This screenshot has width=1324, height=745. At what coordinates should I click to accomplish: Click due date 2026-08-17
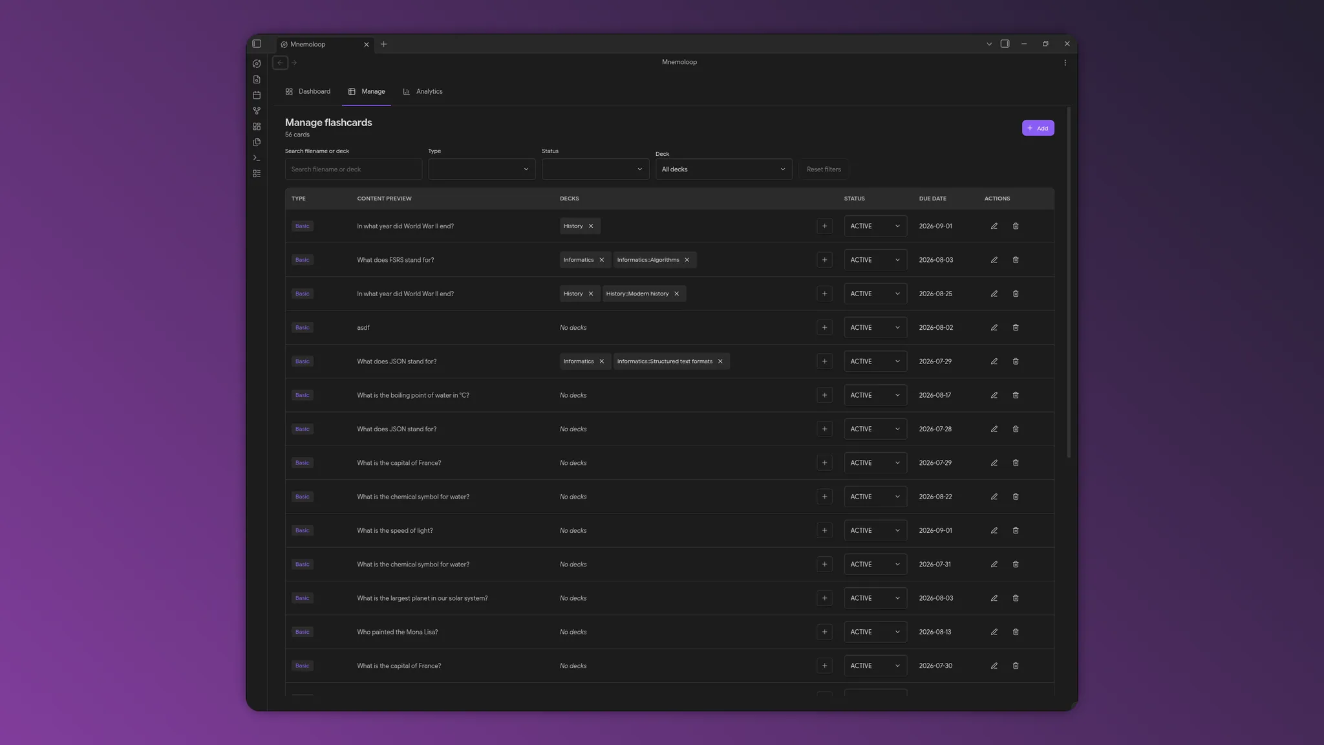935,395
